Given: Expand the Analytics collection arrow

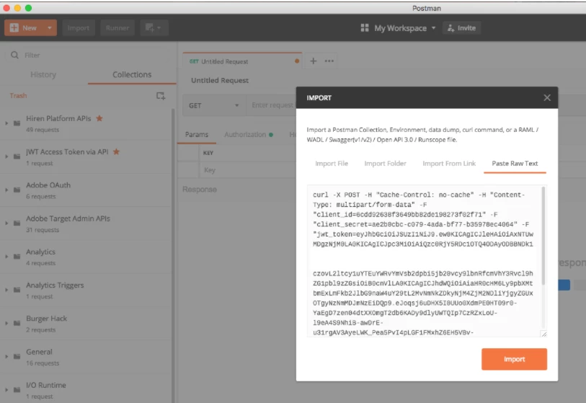Looking at the screenshot, I should click(6, 257).
